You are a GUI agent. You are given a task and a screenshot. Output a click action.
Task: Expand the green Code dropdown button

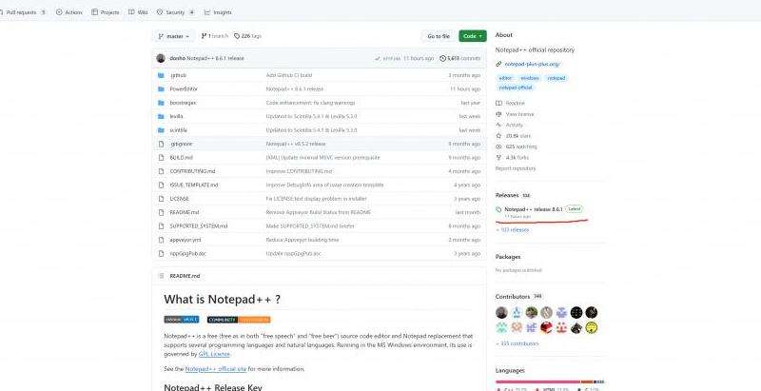[x=472, y=36]
